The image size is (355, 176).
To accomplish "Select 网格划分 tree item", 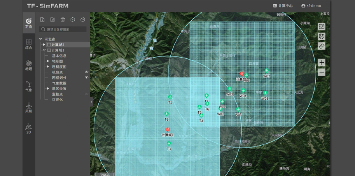I will pyautogui.click(x=59, y=77).
